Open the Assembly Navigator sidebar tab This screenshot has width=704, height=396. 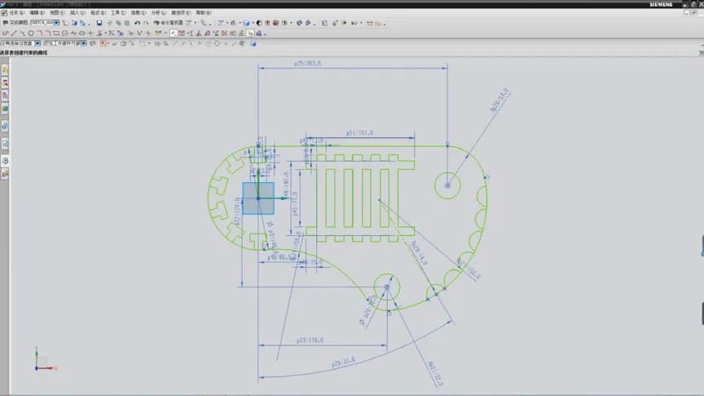5,69
